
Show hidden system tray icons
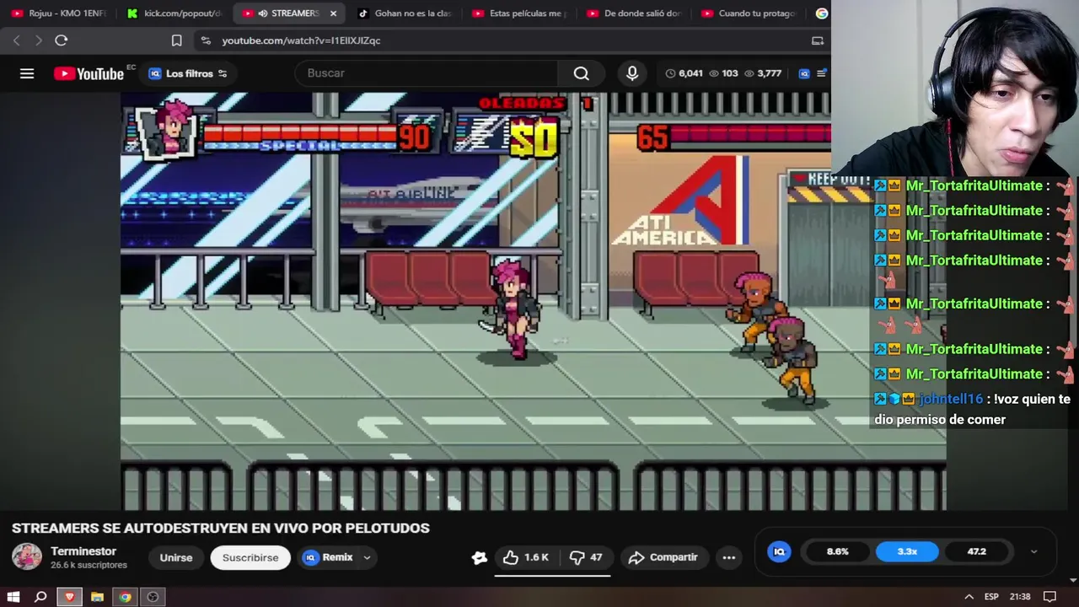(x=969, y=597)
